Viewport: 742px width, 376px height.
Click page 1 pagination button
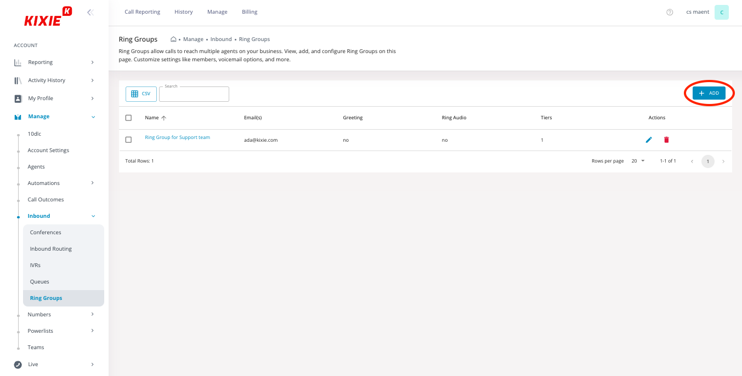pos(708,161)
